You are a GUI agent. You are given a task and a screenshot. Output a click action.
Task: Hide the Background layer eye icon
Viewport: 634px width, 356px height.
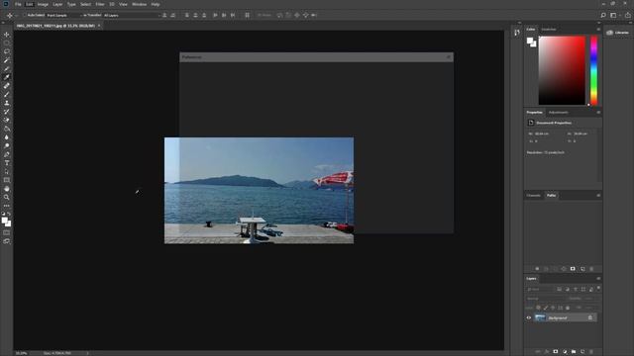(528, 318)
